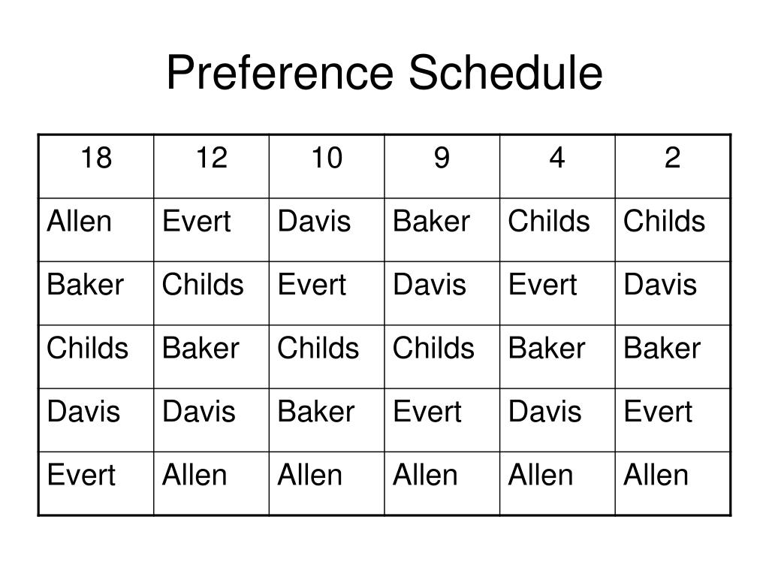Click Davis at top of 10 column
This screenshot has height=577, width=769.
(315, 221)
